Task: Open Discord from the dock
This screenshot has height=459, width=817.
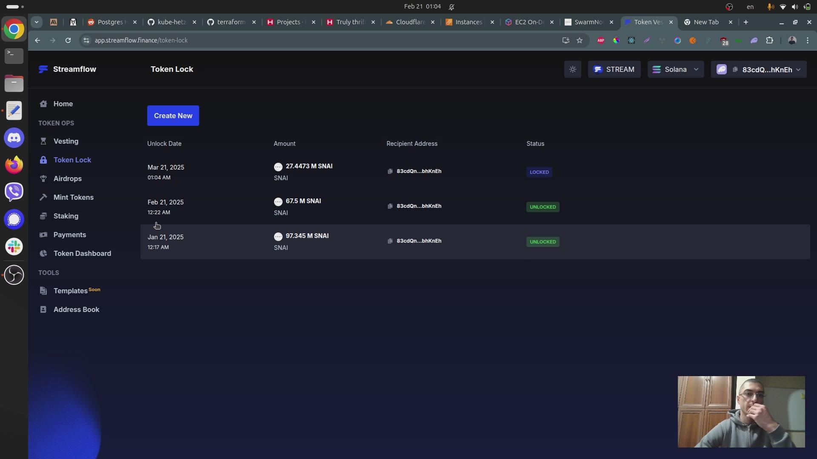Action: point(14,138)
